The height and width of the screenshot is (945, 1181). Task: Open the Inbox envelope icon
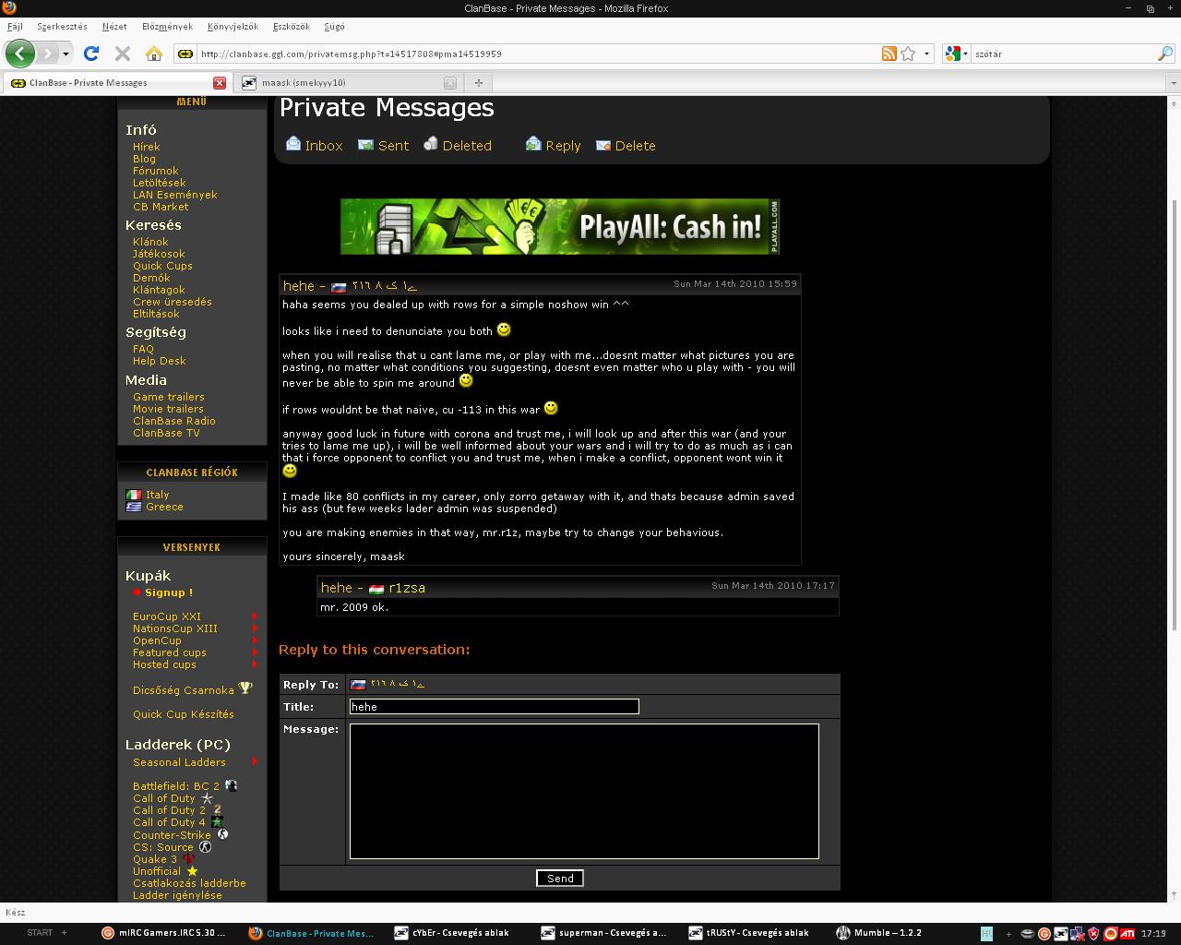click(x=293, y=145)
